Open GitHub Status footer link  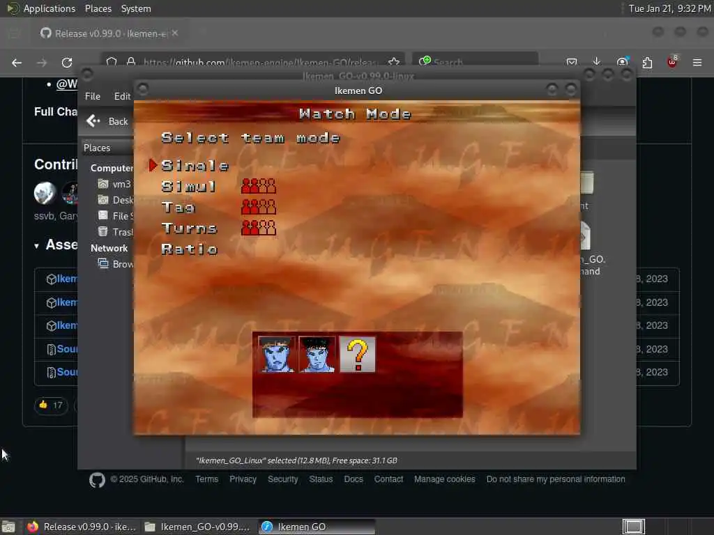pos(321,479)
